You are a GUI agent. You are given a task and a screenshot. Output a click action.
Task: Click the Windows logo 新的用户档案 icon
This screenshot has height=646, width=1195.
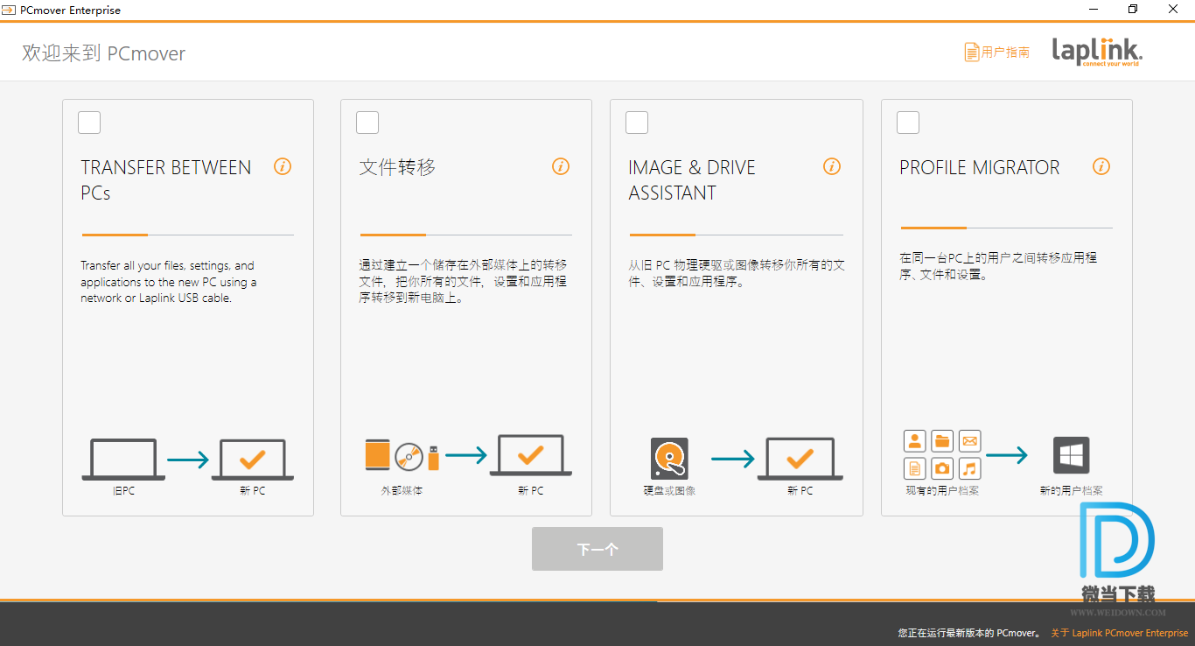(x=1072, y=455)
